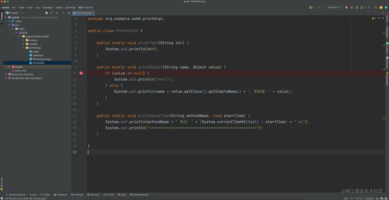389x200 pixels.
Task: Go to next highlighted error arrow
Action: pyautogui.click(x=383, y=18)
